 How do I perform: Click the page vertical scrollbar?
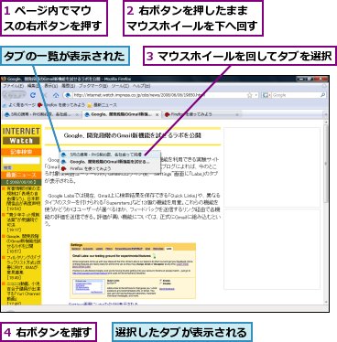(326, 212)
